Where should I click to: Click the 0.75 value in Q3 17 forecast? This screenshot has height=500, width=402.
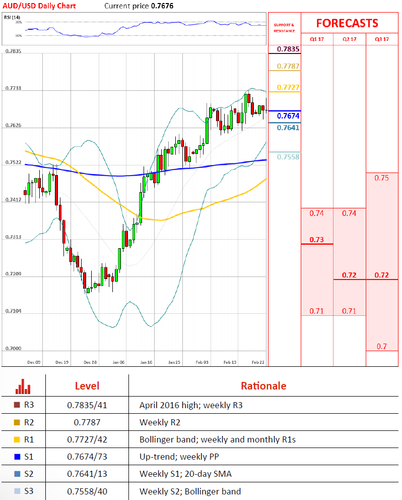point(381,178)
